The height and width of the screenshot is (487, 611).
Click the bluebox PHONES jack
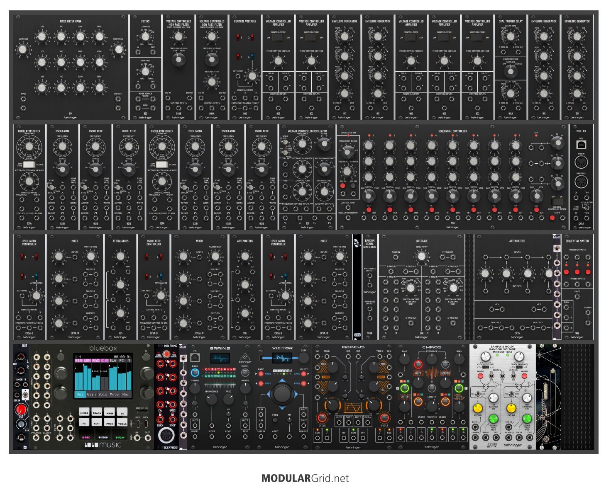point(37,437)
